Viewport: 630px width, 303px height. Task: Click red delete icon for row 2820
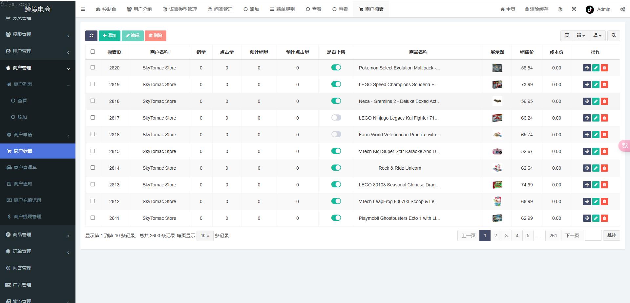604,68
